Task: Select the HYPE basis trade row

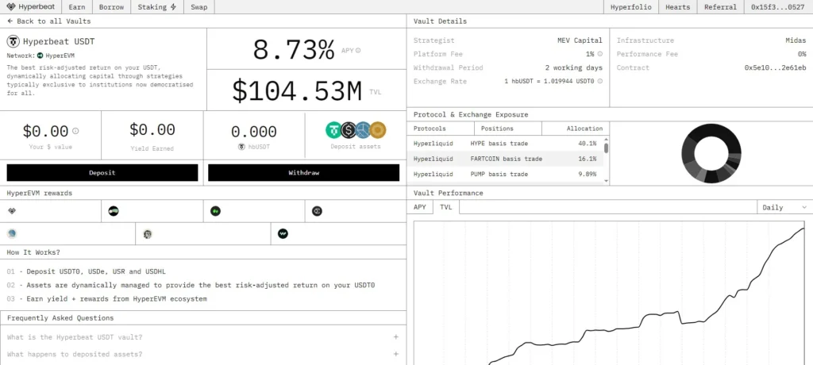Action: 505,143
